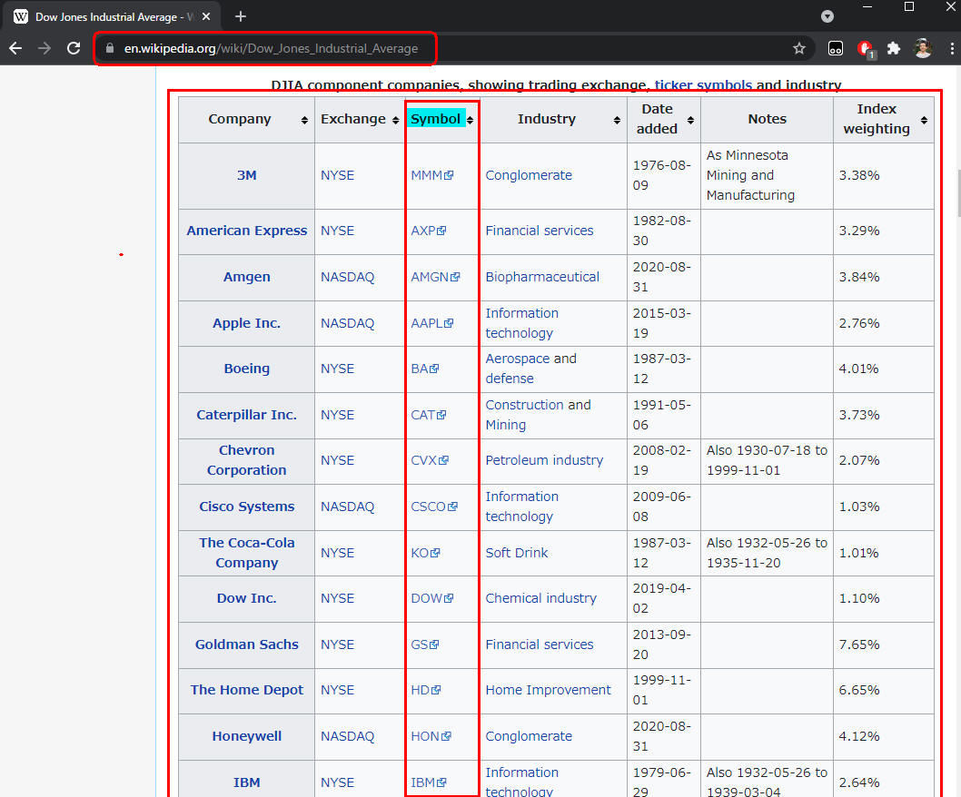
Task: Open the 3M company link
Action: 246,175
